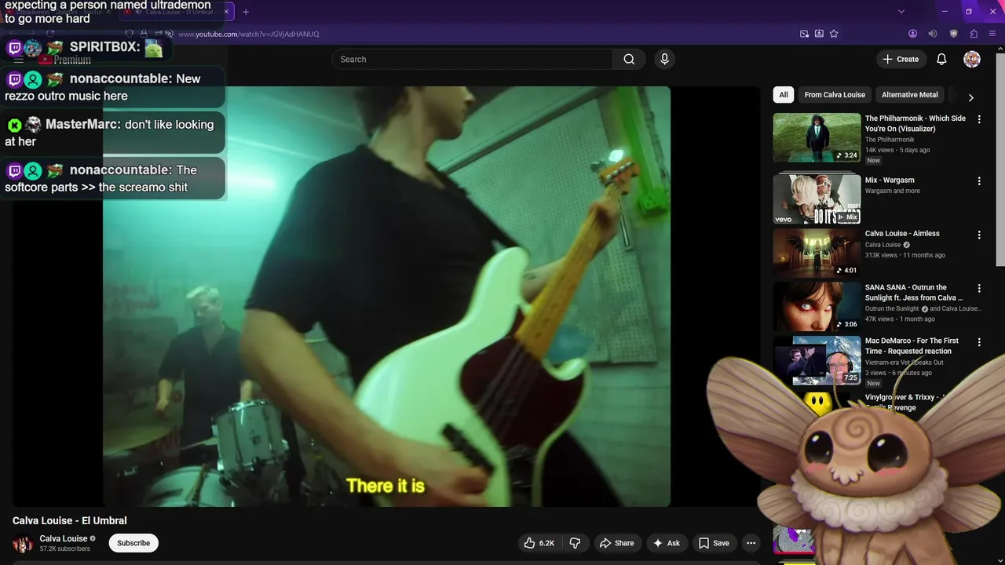Viewport: 1005px width, 565px height.
Task: Open the browser extensions puzzle icon
Action: pos(974,34)
